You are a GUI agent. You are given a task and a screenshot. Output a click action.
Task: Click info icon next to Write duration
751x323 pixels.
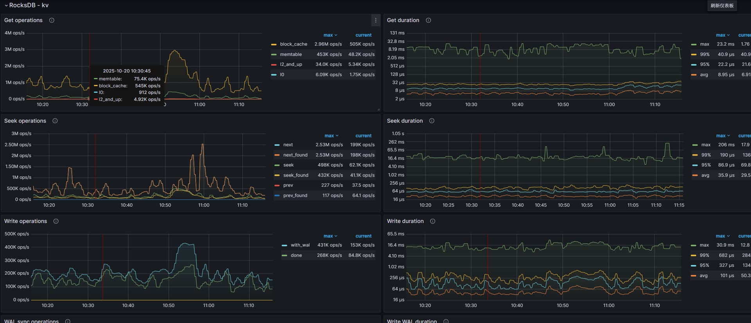point(433,221)
